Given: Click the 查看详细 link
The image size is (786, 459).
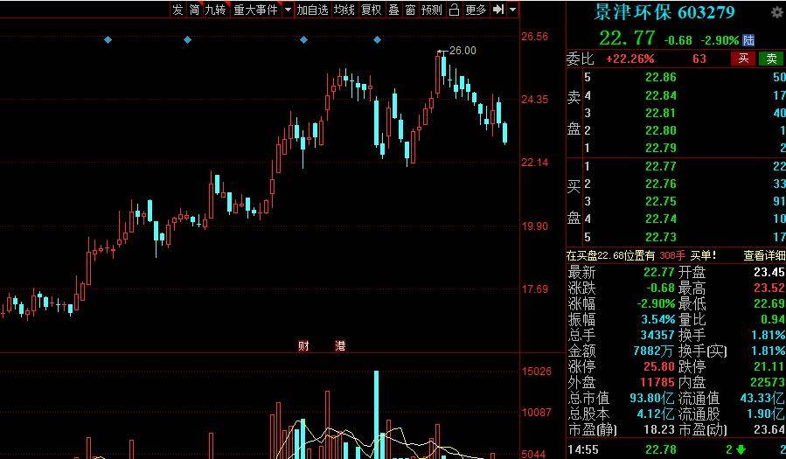Looking at the screenshot, I should (x=764, y=255).
